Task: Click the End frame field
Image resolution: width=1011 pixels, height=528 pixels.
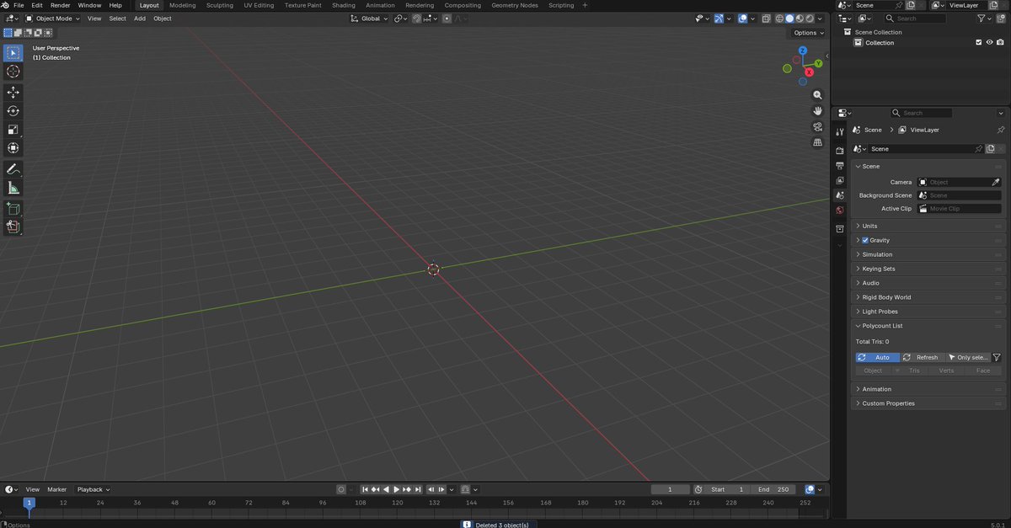Action: (x=773, y=489)
